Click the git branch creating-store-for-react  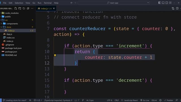(x=15, y=100)
